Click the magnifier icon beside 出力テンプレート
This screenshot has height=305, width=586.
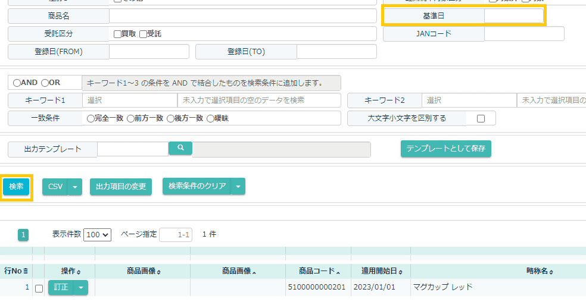[x=180, y=148]
